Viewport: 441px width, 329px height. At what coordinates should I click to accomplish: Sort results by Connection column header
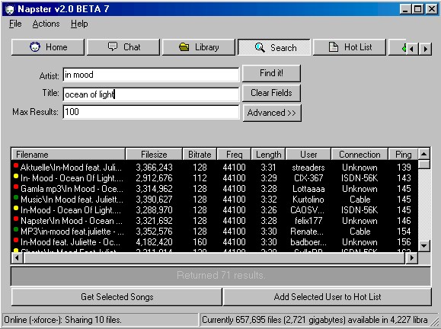pos(360,155)
